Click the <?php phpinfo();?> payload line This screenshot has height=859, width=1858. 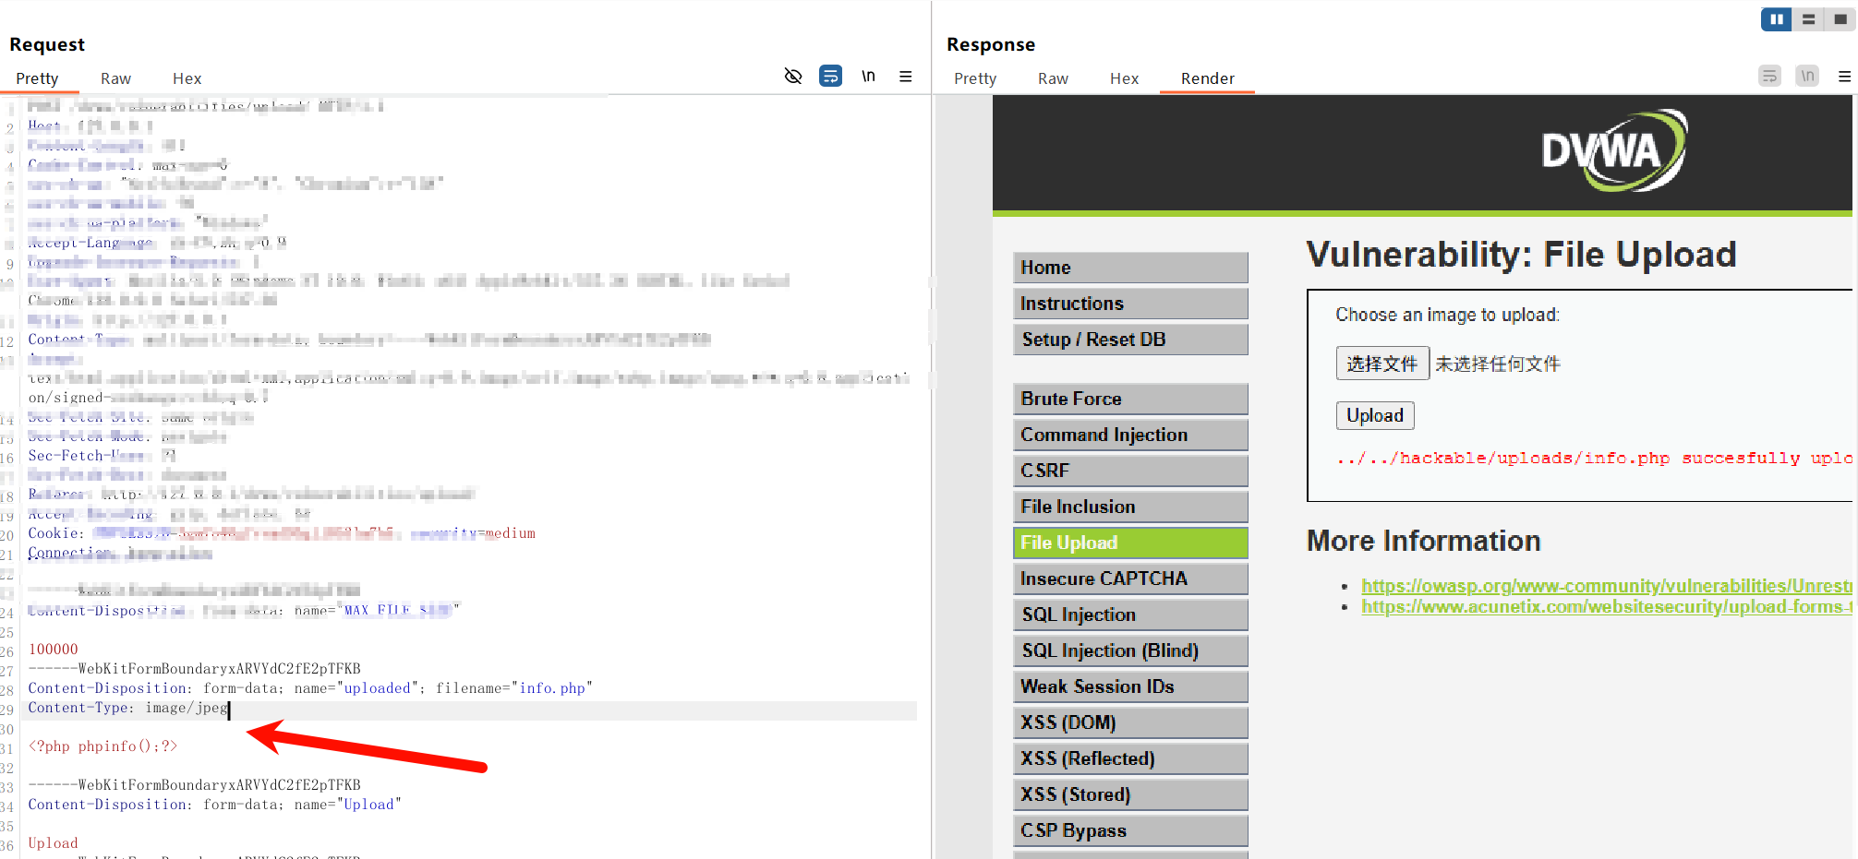(103, 746)
